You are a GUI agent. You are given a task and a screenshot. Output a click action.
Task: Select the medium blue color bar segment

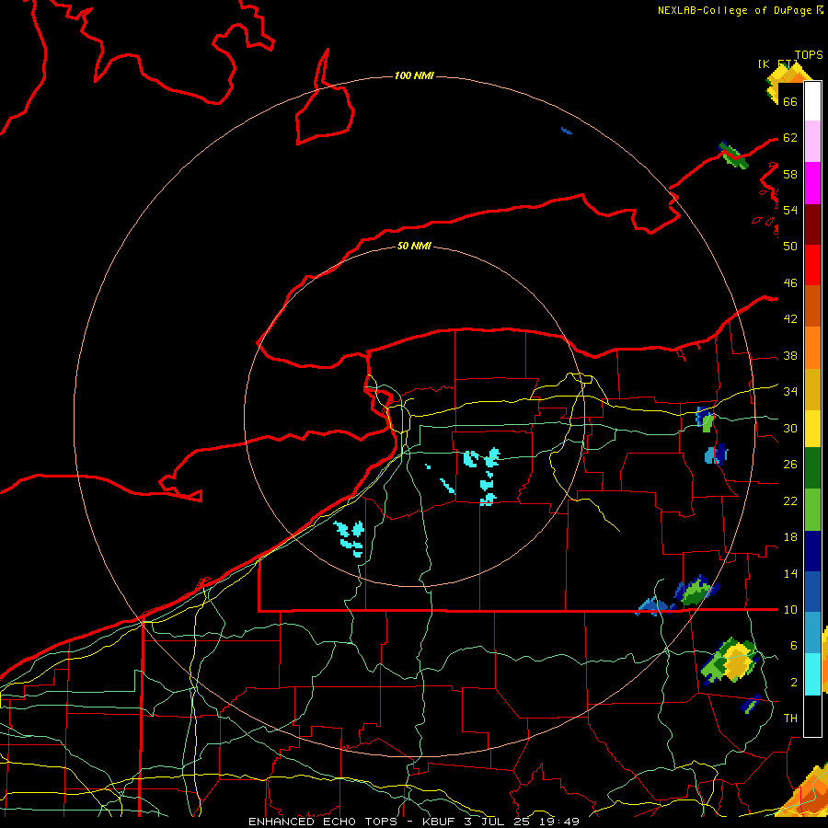(812, 592)
